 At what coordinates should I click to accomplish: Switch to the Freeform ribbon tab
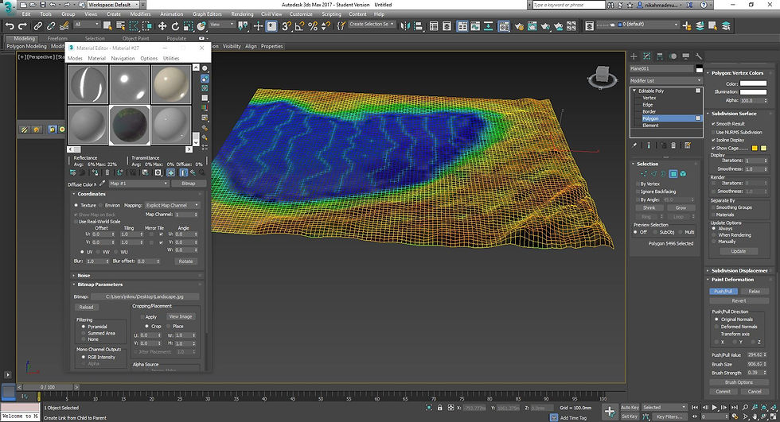pyautogui.click(x=57, y=38)
